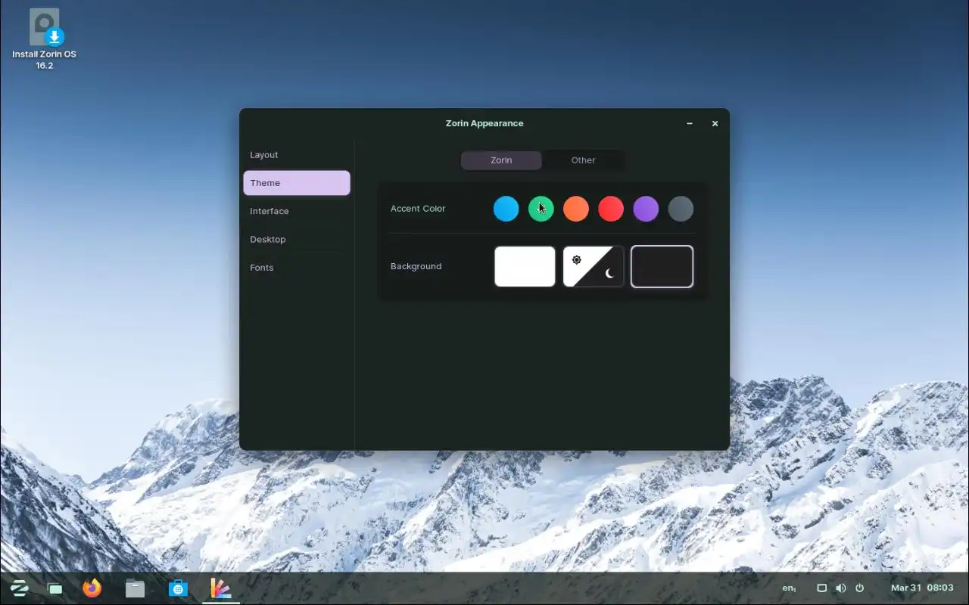The height and width of the screenshot is (605, 969).
Task: Select the dark background option
Action: [662, 266]
